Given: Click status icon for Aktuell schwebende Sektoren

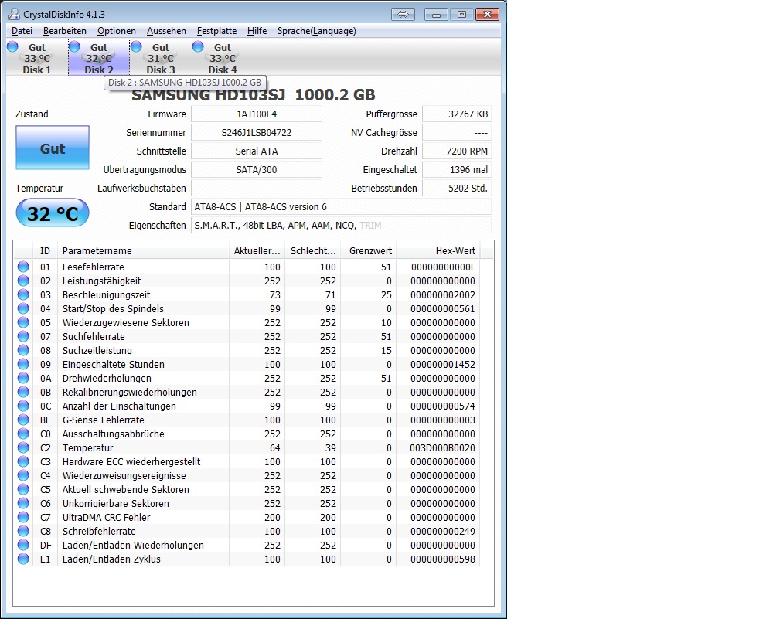Looking at the screenshot, I should point(23,489).
